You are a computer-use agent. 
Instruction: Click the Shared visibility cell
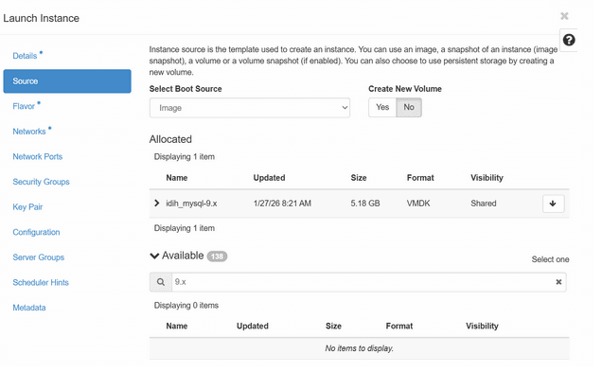484,204
